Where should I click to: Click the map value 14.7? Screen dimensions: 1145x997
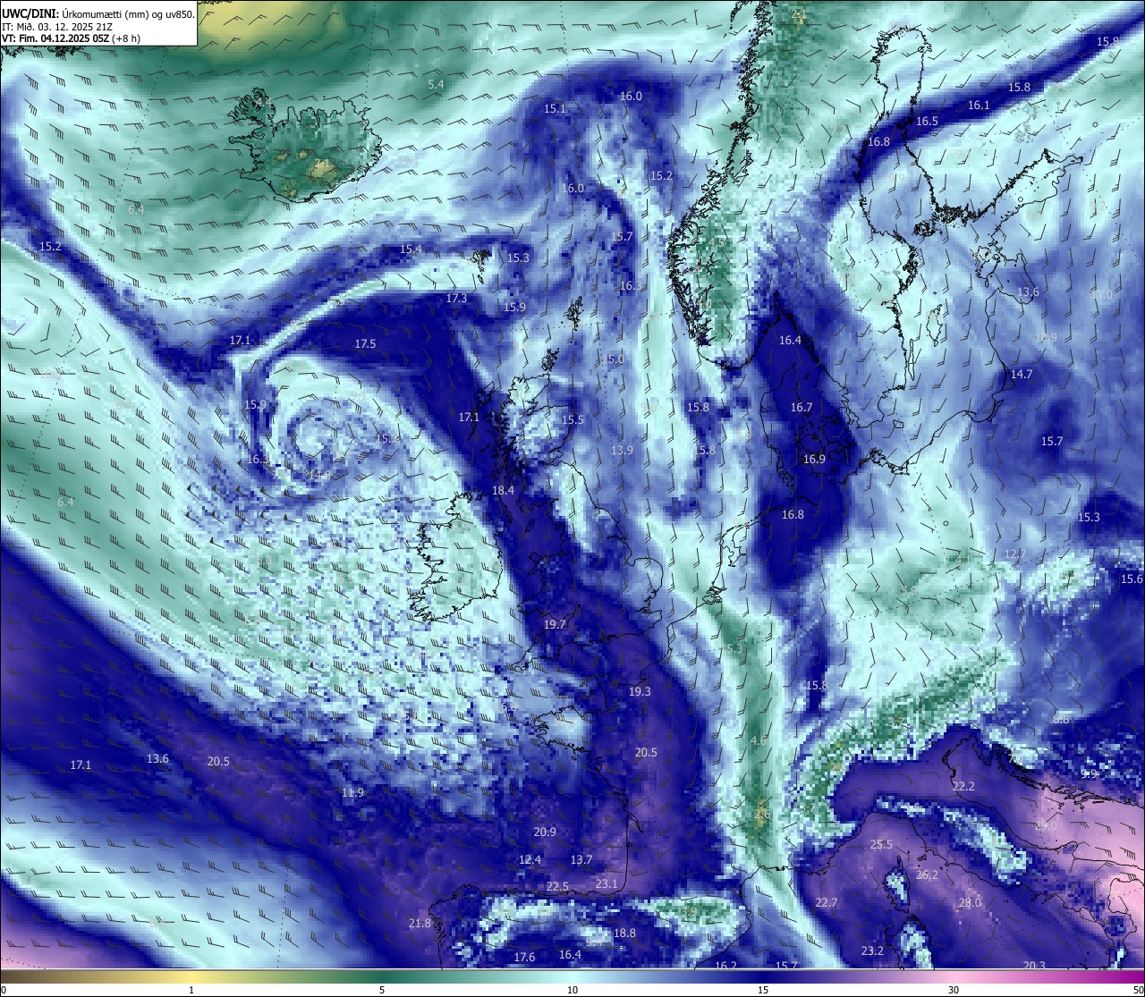click(x=1022, y=374)
